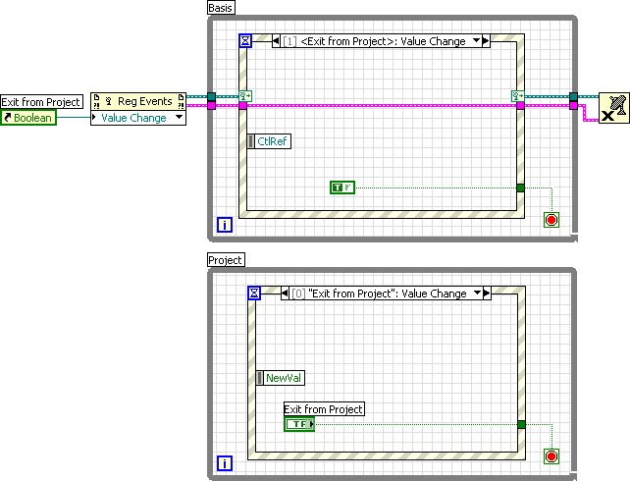
Task: Select the Exit from Project label above Boolean reference
Action: [x=41, y=102]
